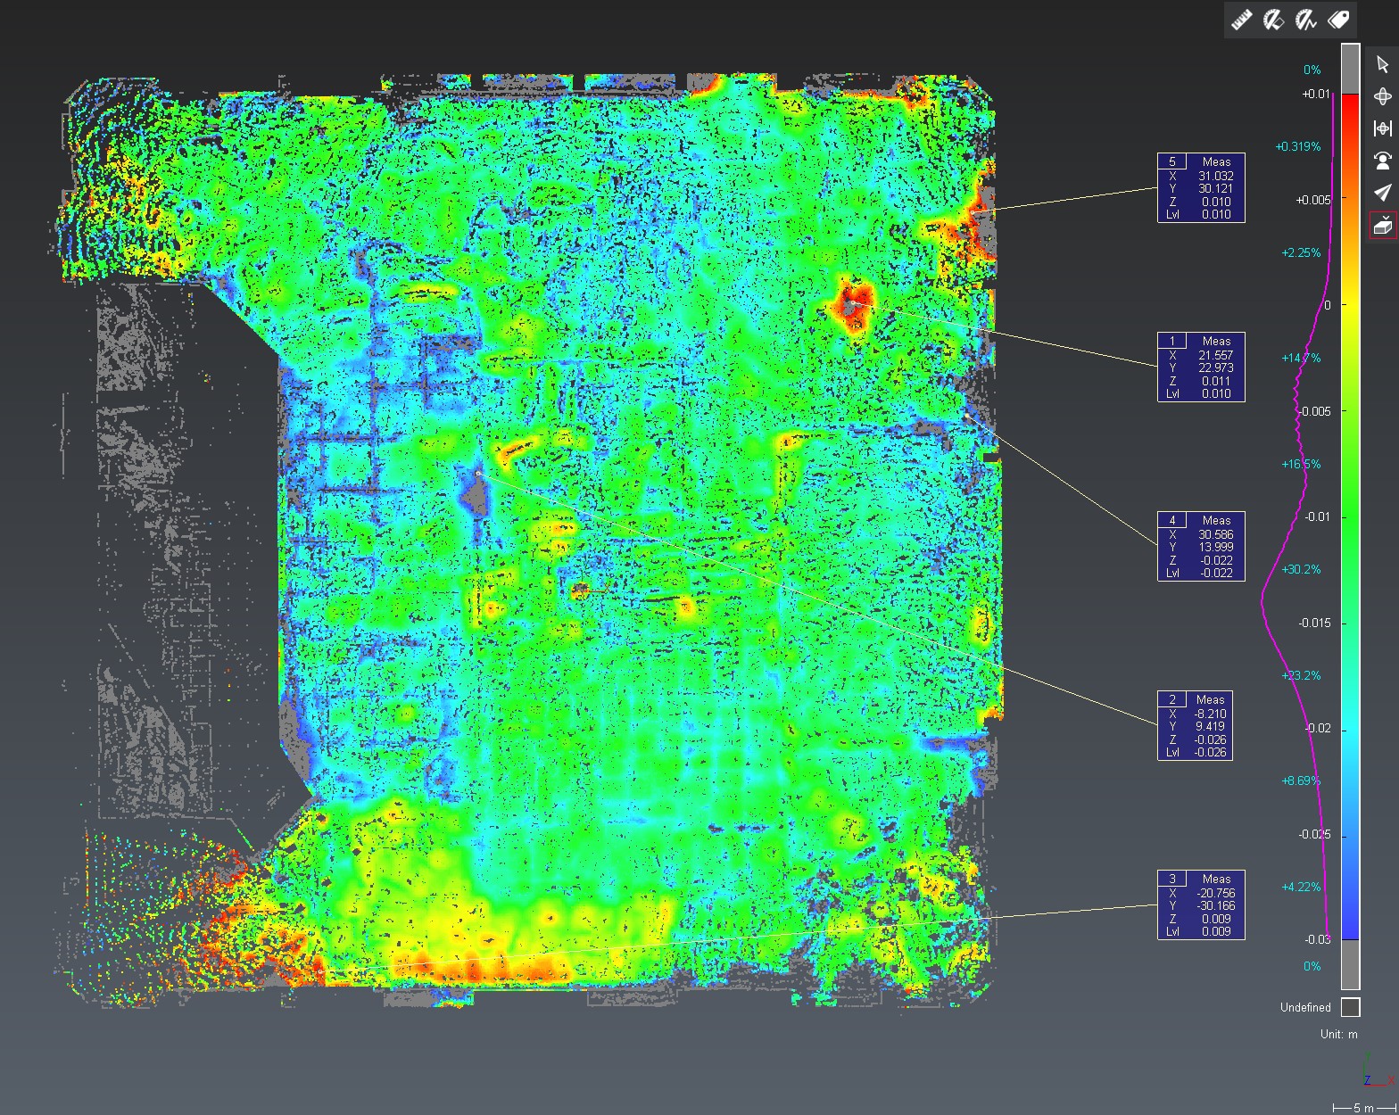Click the XYZ axis orientation indicator

coord(1377,1070)
